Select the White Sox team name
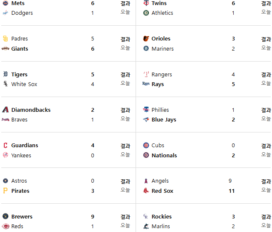Screen dimensions: 272x232 (x=24, y=84)
